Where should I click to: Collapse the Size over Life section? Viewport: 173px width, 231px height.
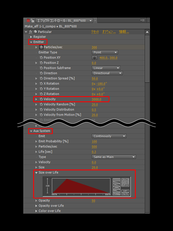pos(36,173)
